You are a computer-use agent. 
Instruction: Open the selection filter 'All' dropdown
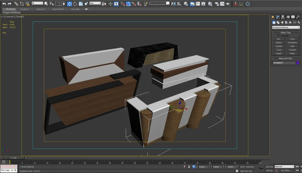[37, 3]
